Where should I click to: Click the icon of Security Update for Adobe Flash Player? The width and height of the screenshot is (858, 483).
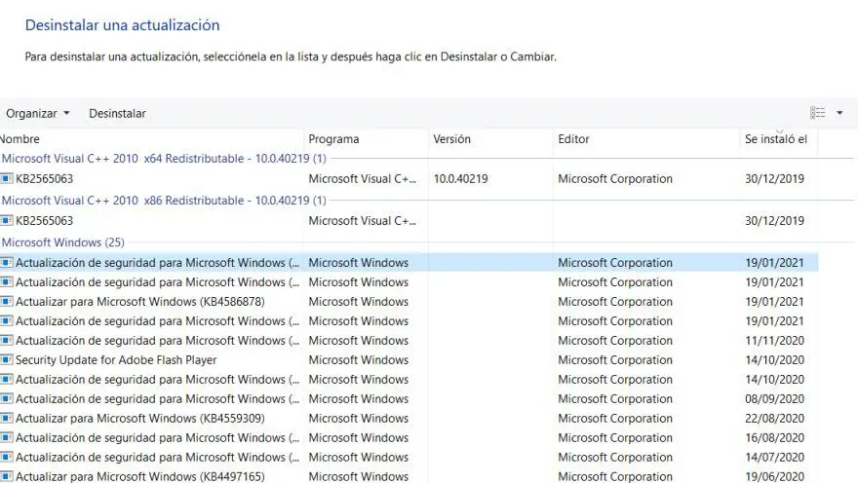[x=7, y=360]
